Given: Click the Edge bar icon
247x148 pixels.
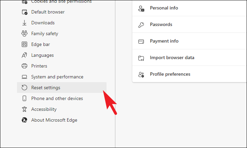Looking at the screenshot, I should click(24, 44).
